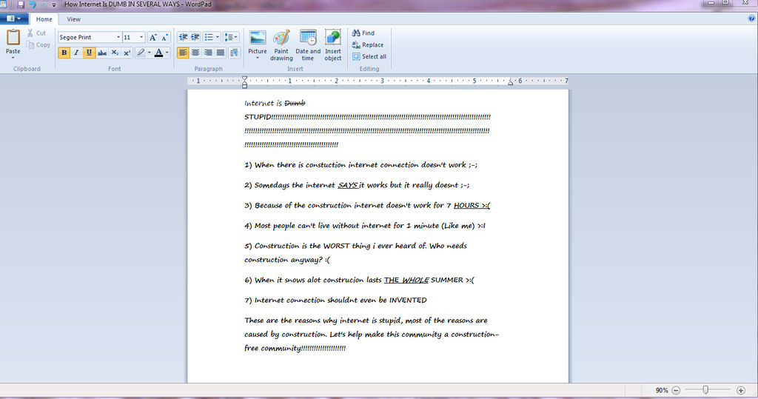Click the 90% zoom level text
This screenshot has width=758, height=399.
click(662, 390)
